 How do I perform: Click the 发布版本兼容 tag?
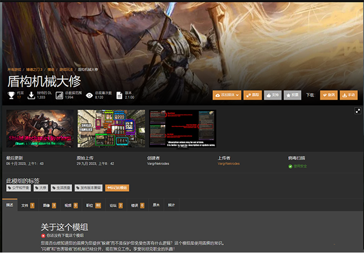coord(89,187)
